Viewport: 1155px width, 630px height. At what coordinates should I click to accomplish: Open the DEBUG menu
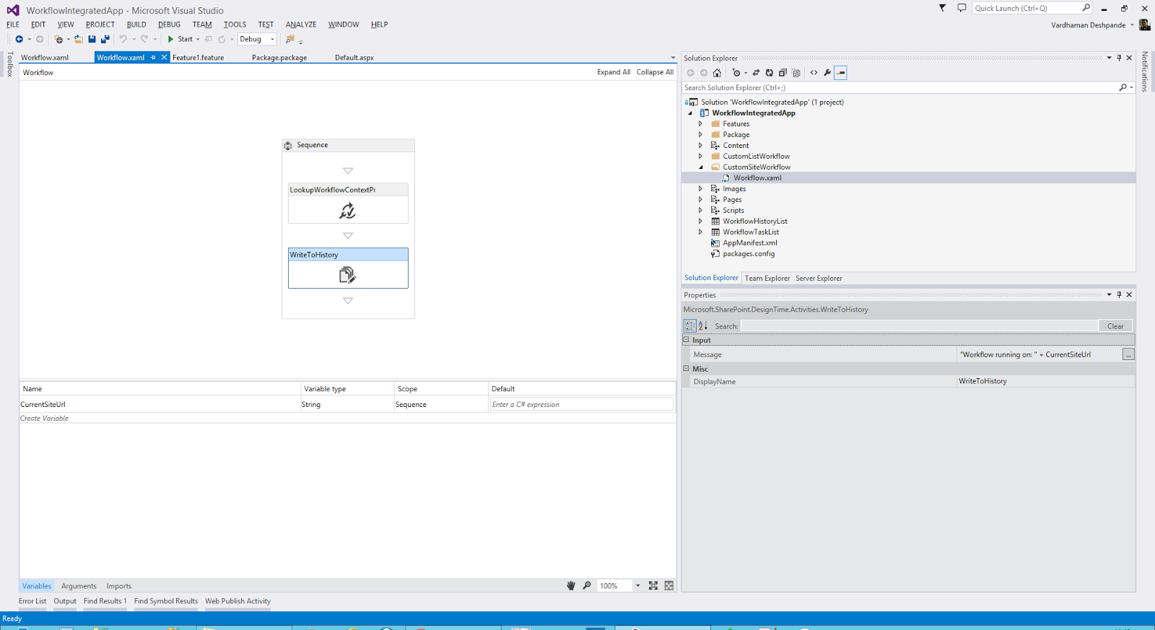170,25
